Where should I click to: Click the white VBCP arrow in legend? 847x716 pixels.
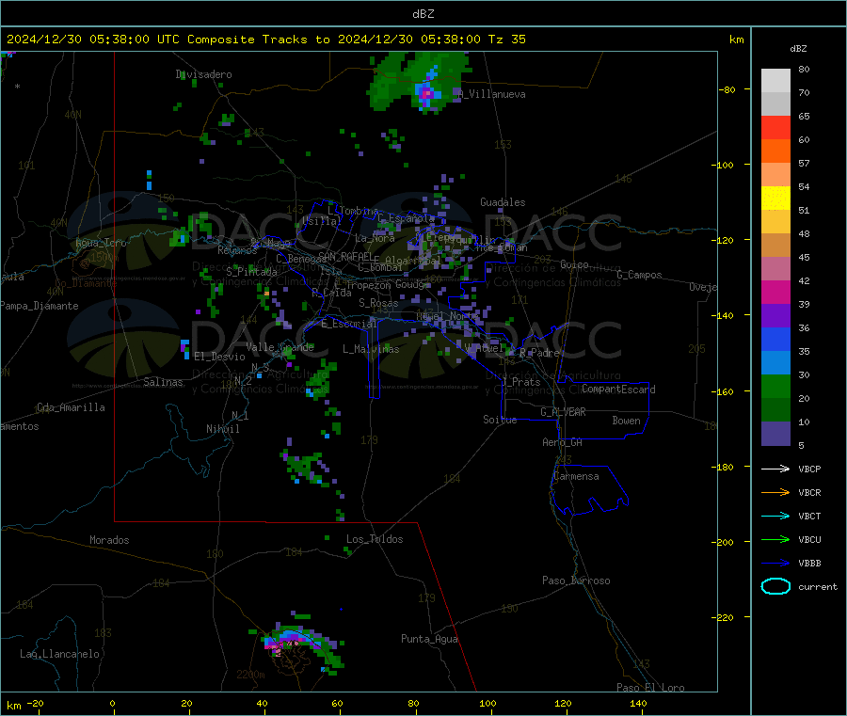[775, 469]
